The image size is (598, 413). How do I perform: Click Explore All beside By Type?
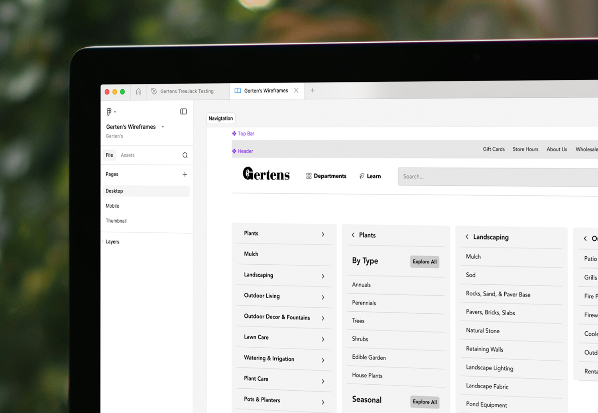click(x=424, y=262)
